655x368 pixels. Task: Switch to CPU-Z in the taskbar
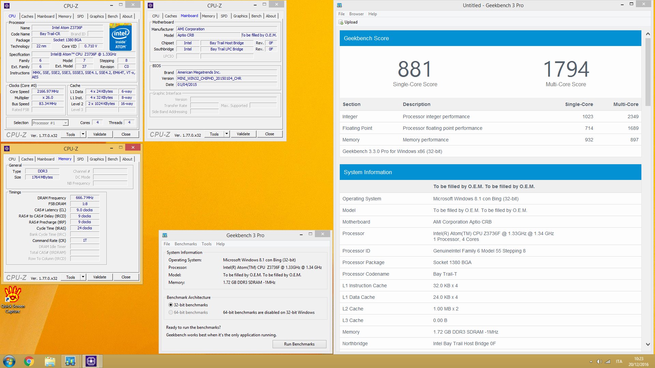pyautogui.click(x=91, y=361)
